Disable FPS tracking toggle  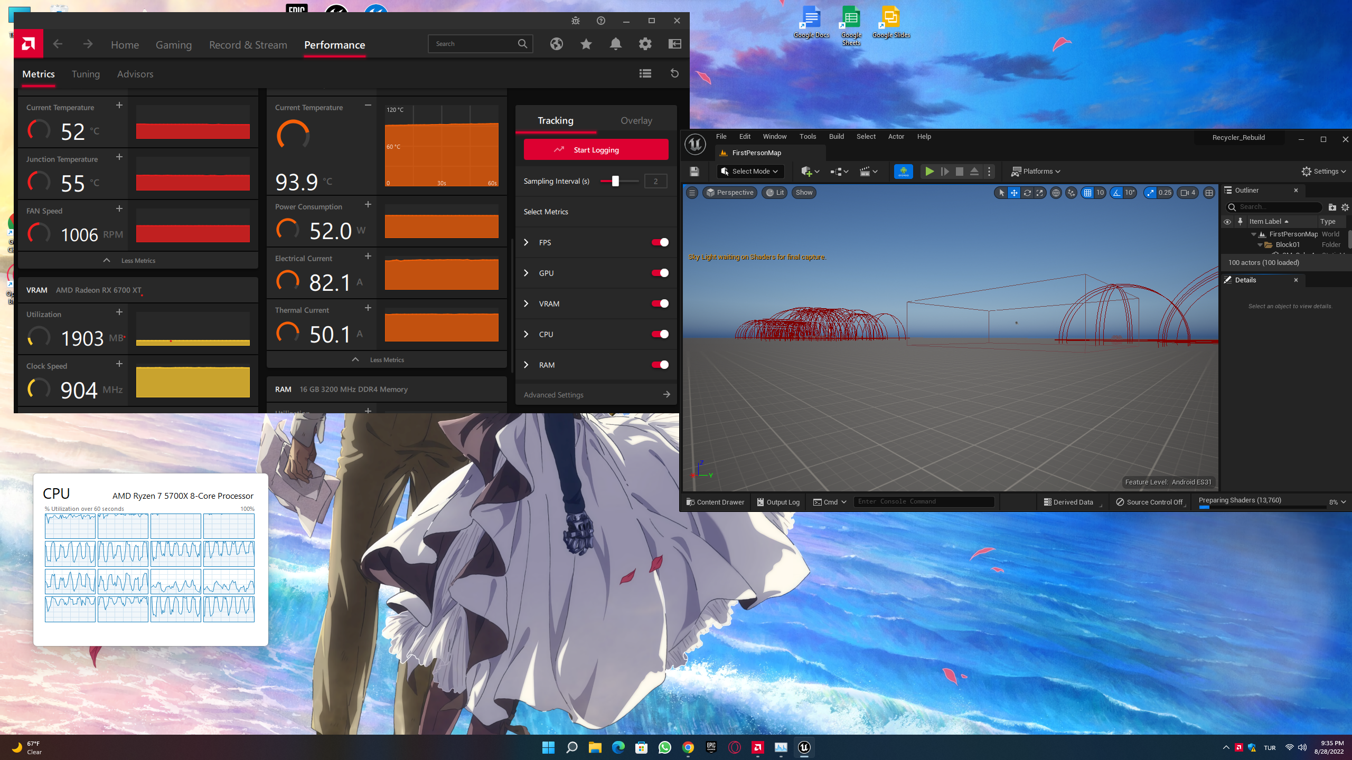coord(660,242)
